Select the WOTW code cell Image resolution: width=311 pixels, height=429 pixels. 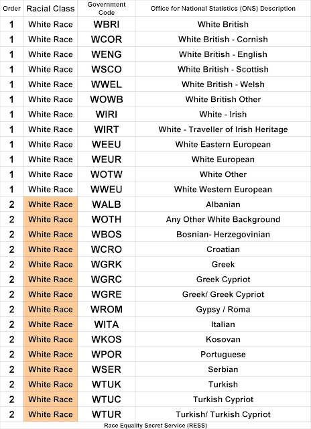107,174
